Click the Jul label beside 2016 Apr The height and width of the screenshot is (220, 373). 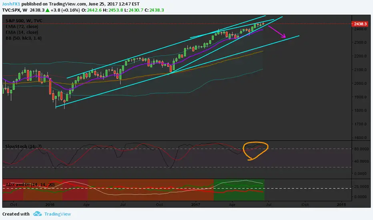(x=123, y=204)
